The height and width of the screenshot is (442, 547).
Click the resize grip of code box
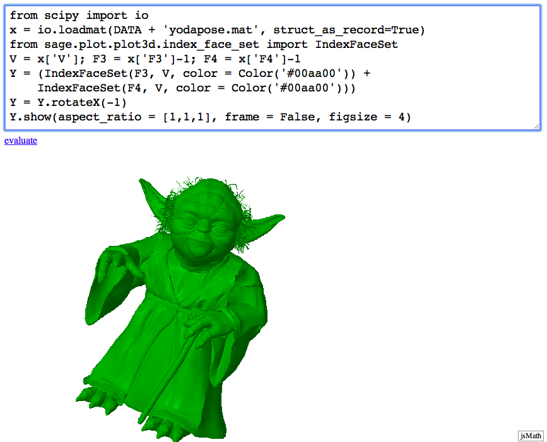coord(536,127)
